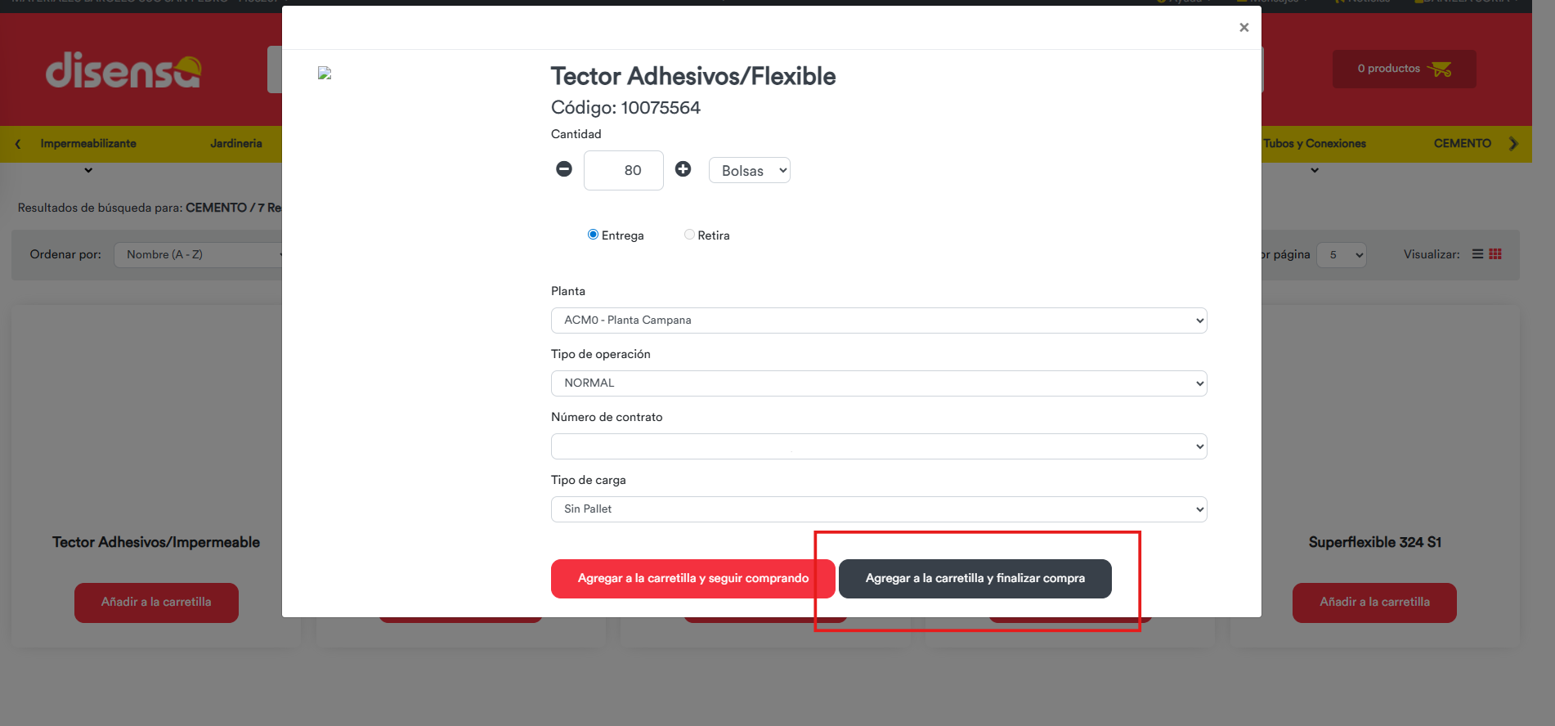Open the Impermeabilizante category menu
The image size is (1555, 726).
point(88,144)
